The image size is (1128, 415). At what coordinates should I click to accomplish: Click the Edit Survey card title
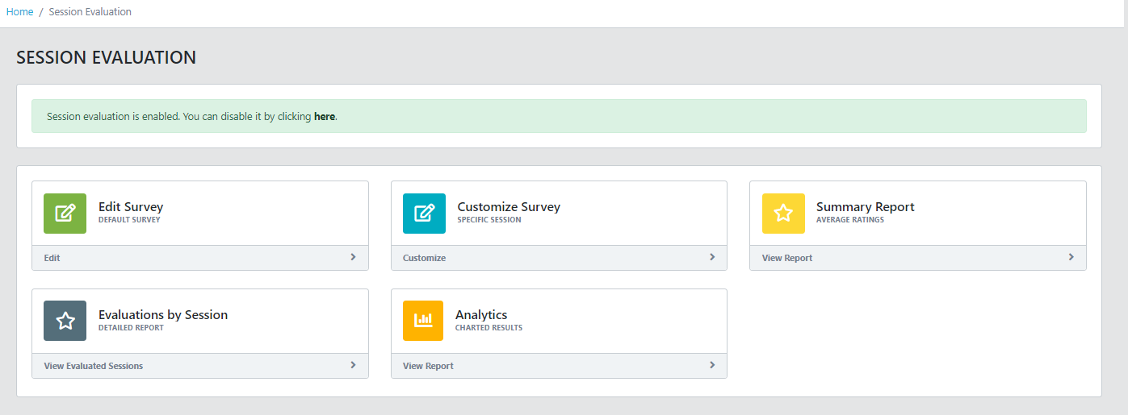point(131,207)
